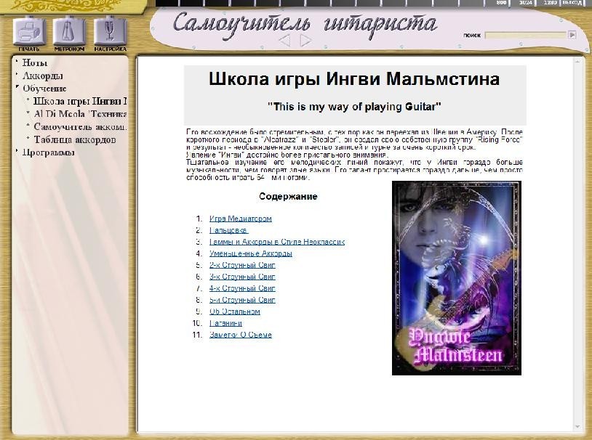Switch to 800 resolution
Viewport: 592px width, 440px height.
click(x=501, y=3)
